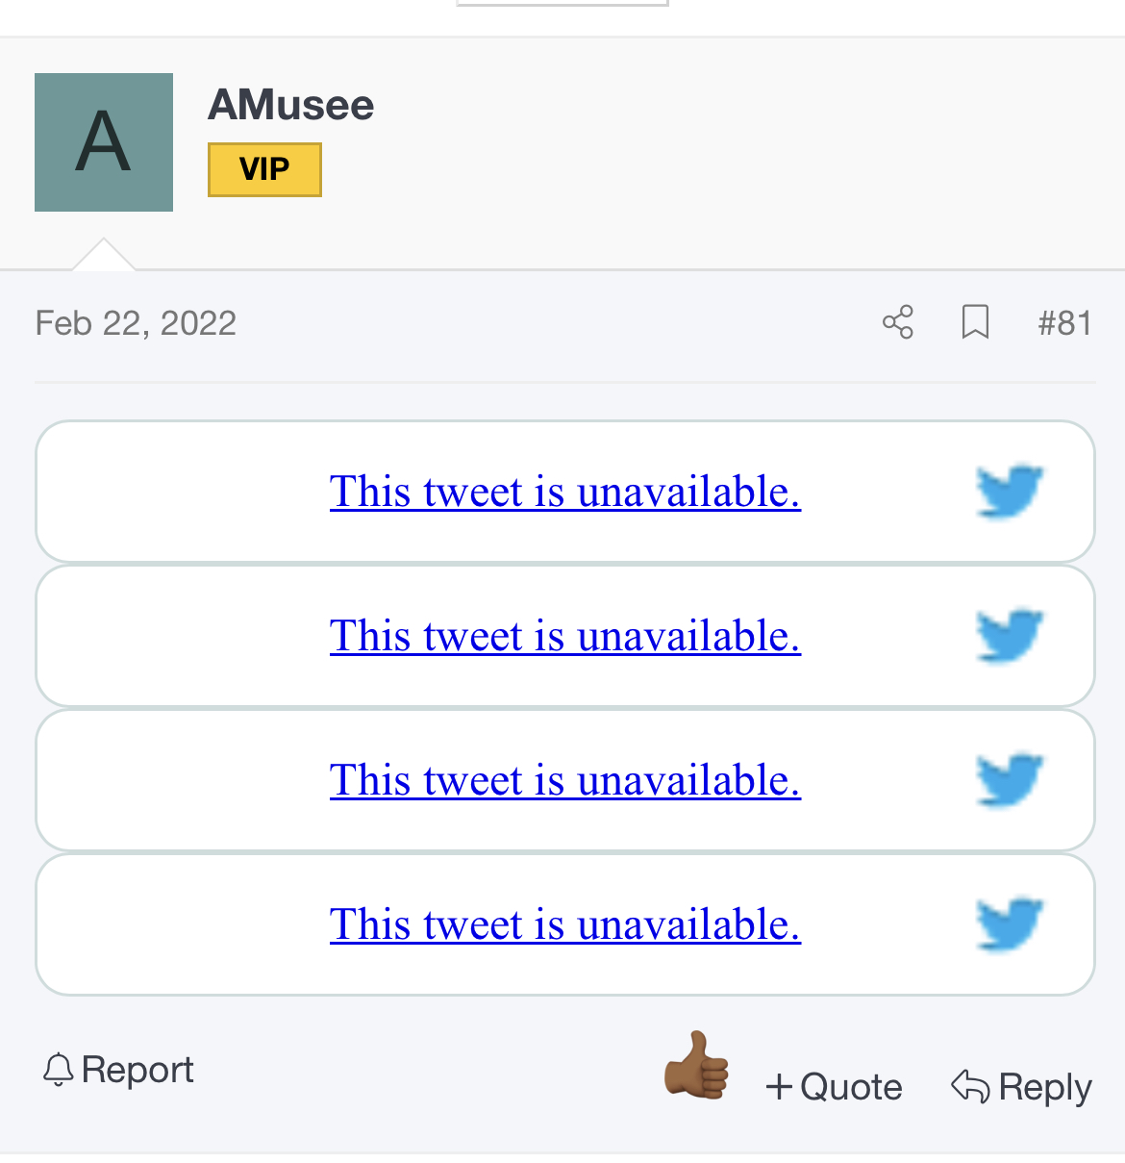The width and height of the screenshot is (1125, 1163).
Task: Open the second unavailable tweet link
Action: pos(564,636)
